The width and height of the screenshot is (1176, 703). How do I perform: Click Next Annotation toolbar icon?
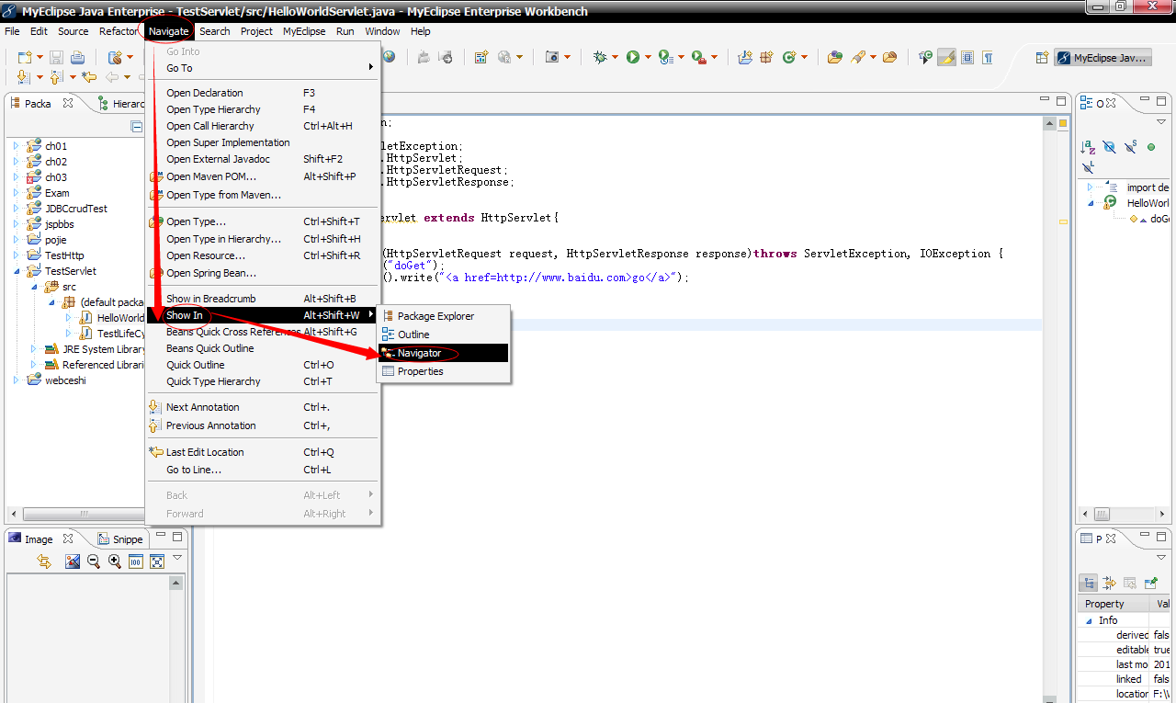tap(24, 77)
